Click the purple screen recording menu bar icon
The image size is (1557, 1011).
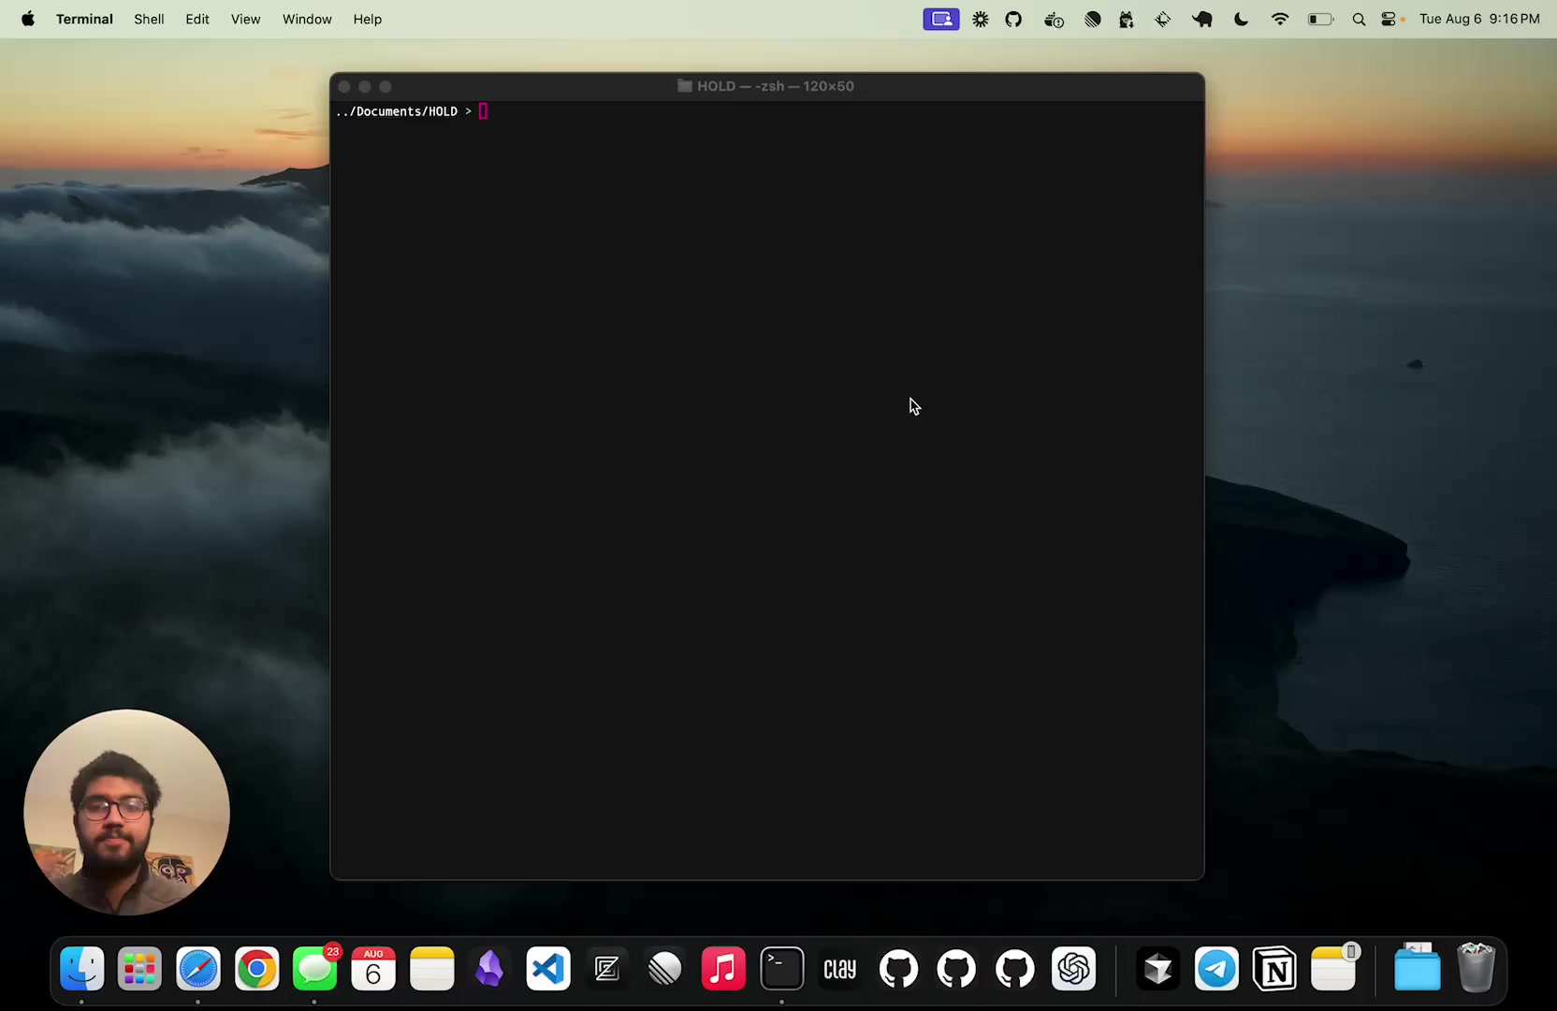[941, 19]
